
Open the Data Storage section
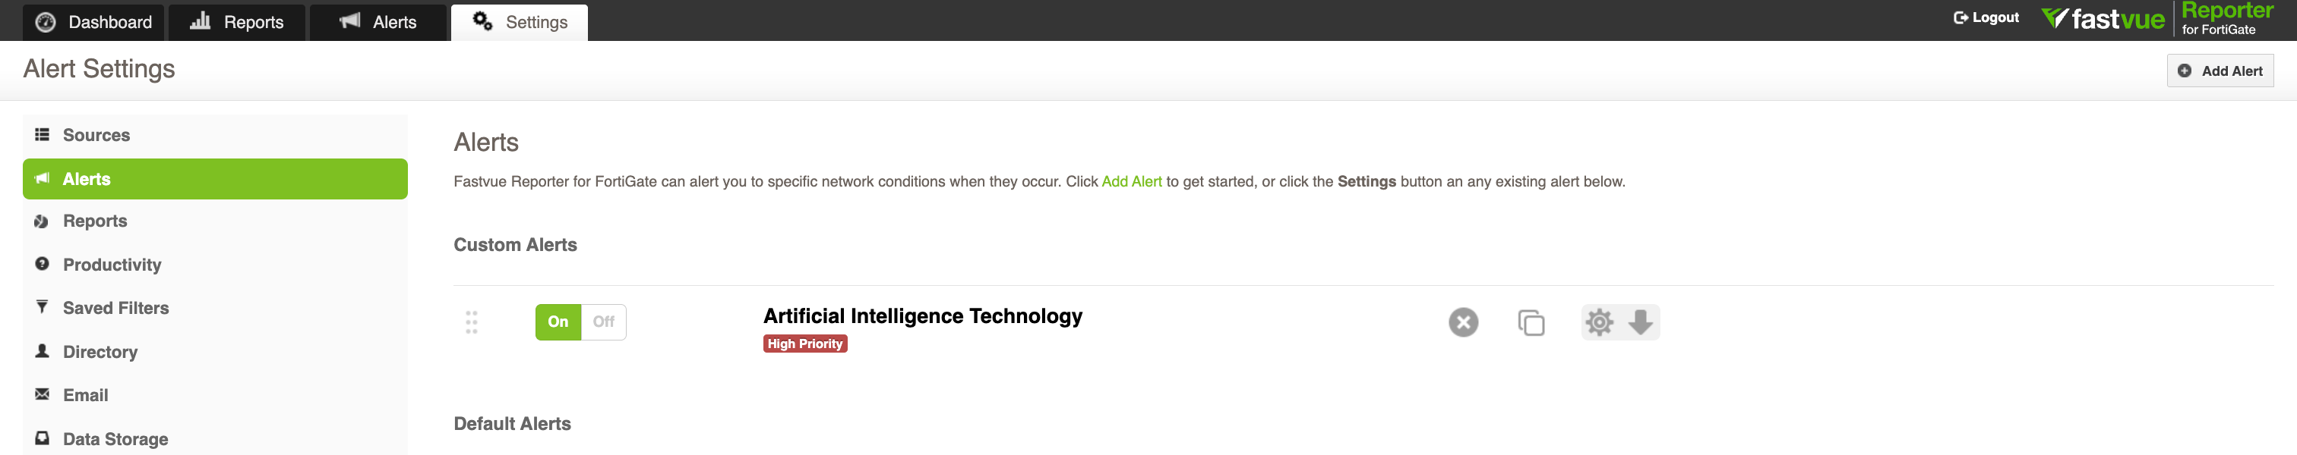(x=115, y=438)
